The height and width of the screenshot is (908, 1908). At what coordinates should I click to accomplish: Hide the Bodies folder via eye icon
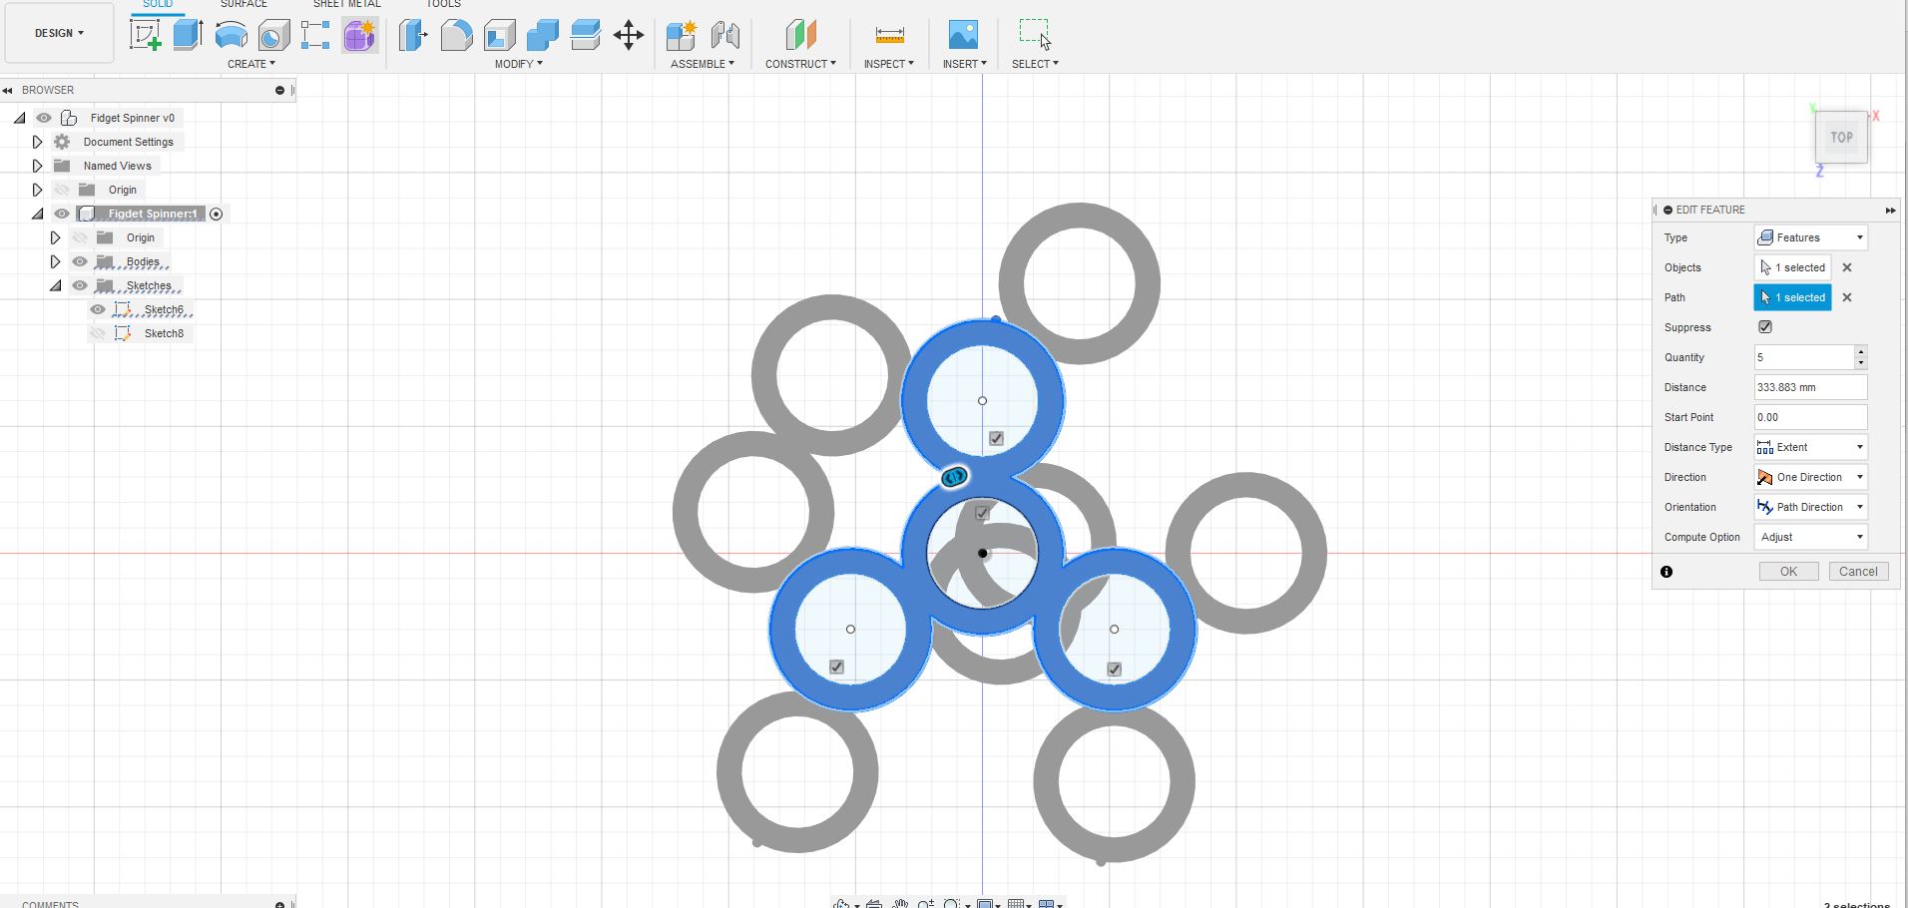pos(80,261)
